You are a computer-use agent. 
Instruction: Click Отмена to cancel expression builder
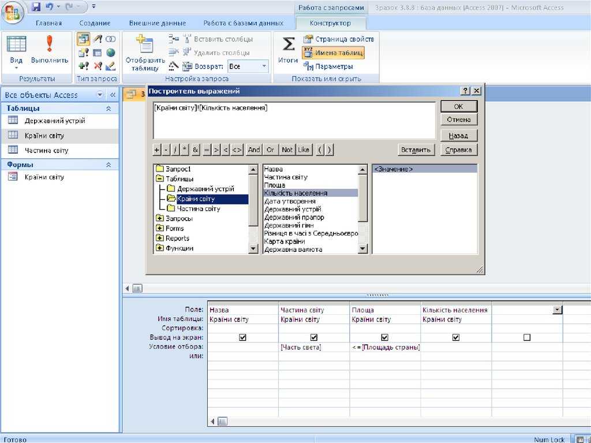point(459,120)
